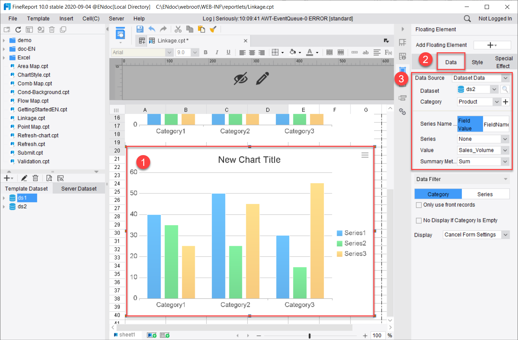Open the Insert menu
The height and width of the screenshot is (340, 518).
(x=66, y=19)
